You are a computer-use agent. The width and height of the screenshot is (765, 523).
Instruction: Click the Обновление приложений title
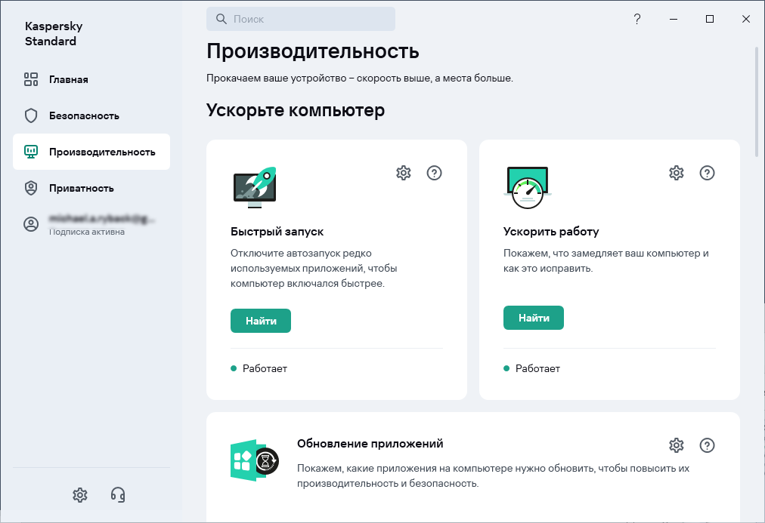tap(370, 444)
